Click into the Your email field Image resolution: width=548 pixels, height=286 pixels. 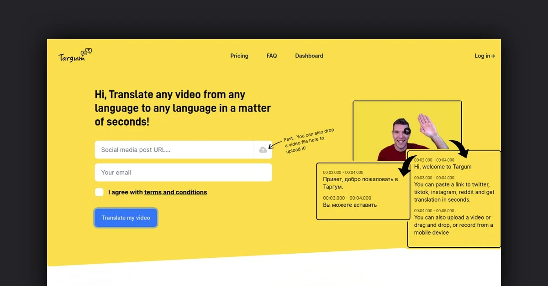(x=183, y=173)
